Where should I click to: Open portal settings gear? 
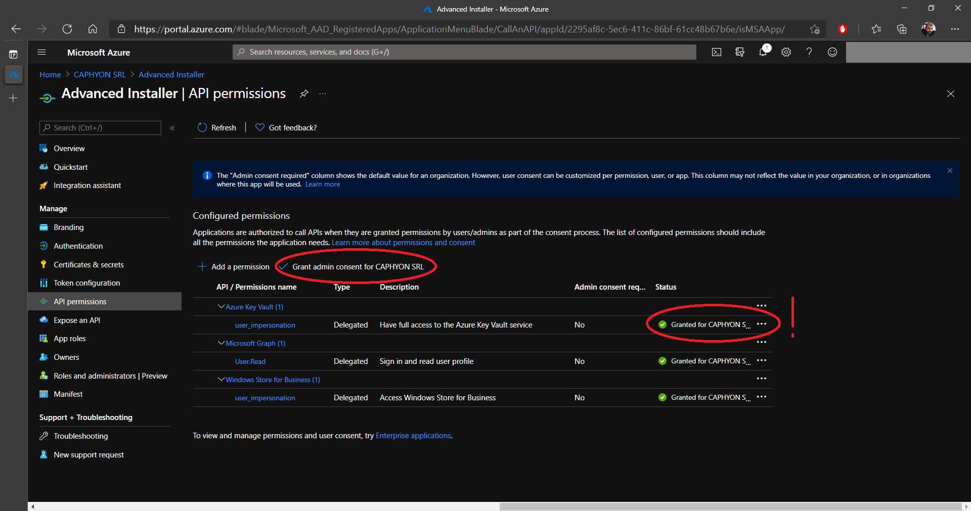point(786,52)
